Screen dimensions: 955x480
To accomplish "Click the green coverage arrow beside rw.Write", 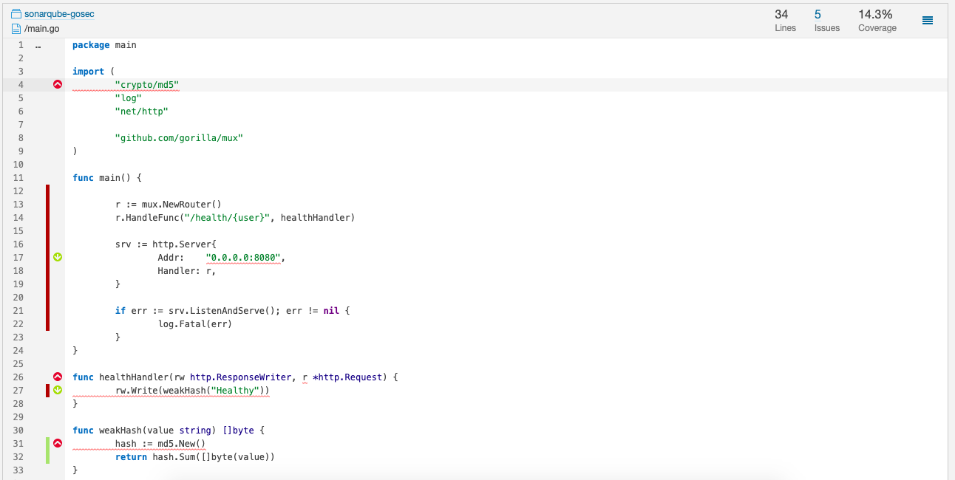I will tap(57, 390).
